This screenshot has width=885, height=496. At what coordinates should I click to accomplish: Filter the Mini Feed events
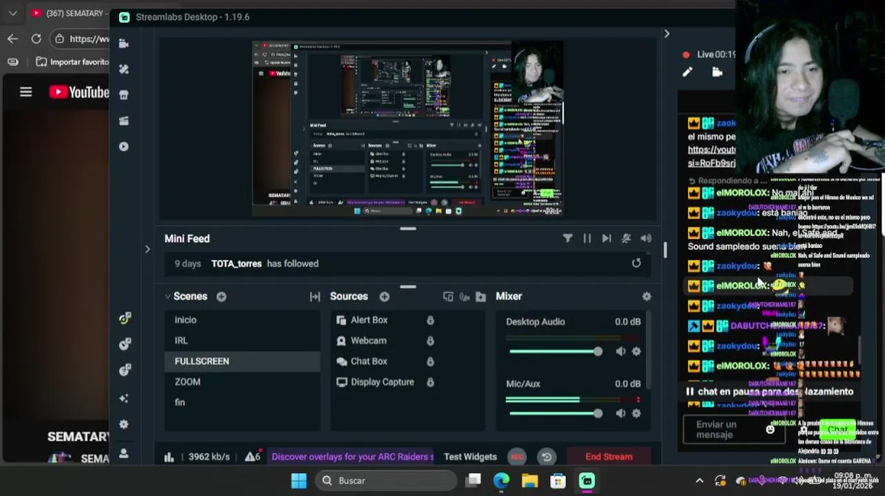click(567, 238)
